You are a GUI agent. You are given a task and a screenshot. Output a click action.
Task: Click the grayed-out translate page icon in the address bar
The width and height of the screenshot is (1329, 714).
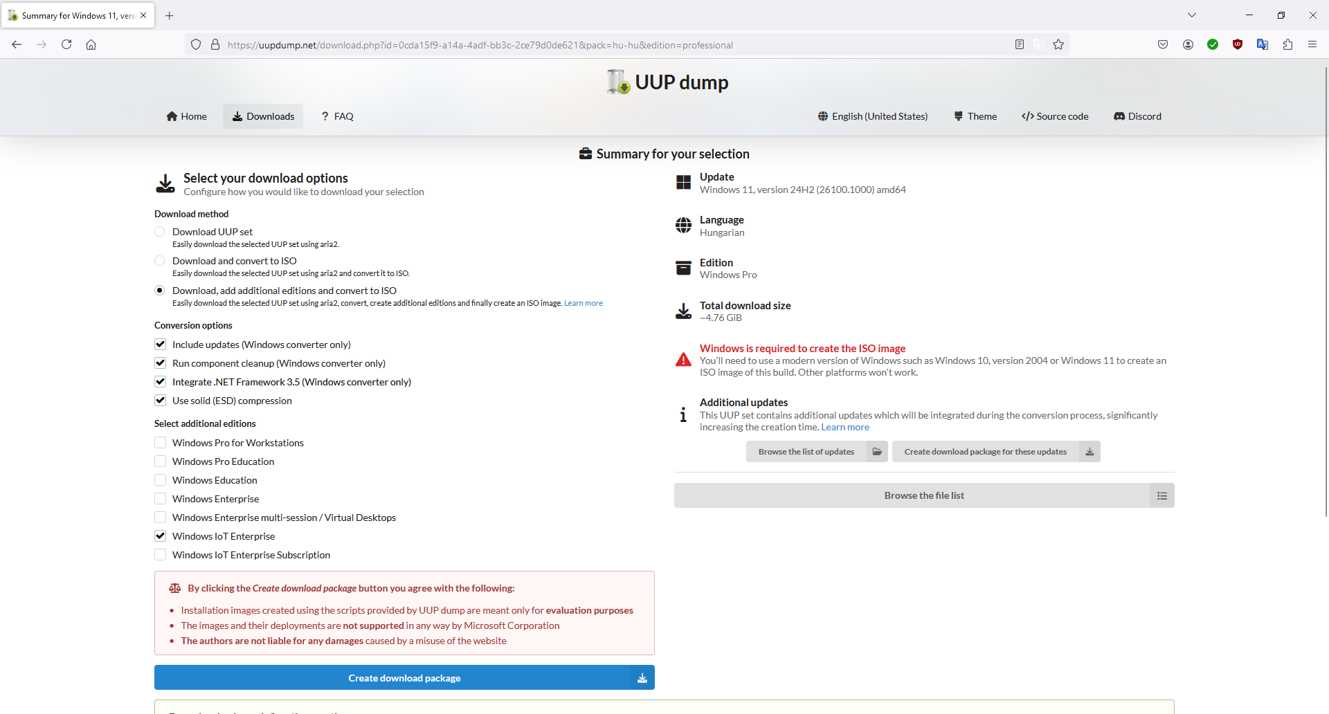click(x=1039, y=44)
